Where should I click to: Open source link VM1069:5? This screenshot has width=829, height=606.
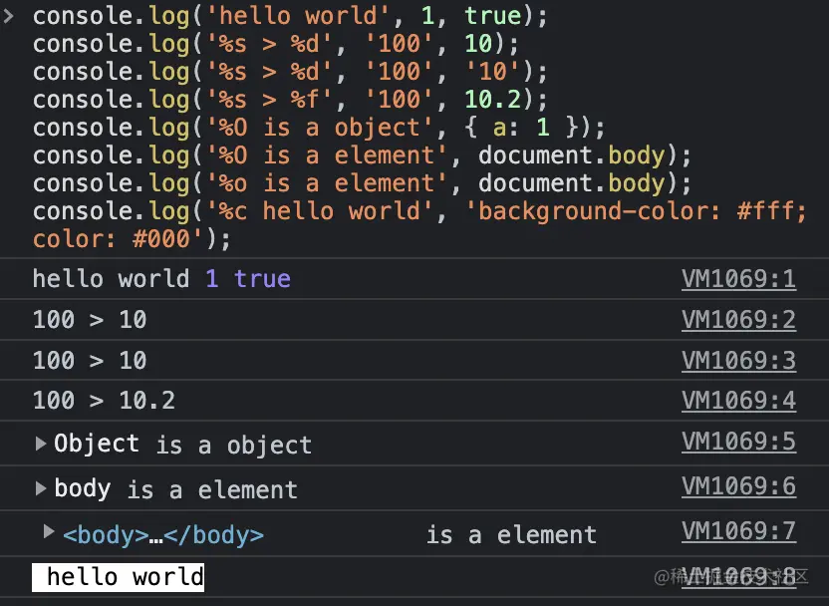point(738,441)
